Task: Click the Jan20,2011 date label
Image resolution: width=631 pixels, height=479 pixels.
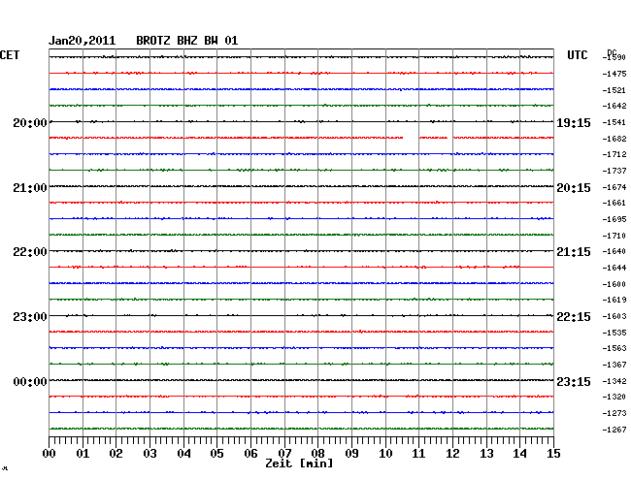Action: click(x=83, y=41)
